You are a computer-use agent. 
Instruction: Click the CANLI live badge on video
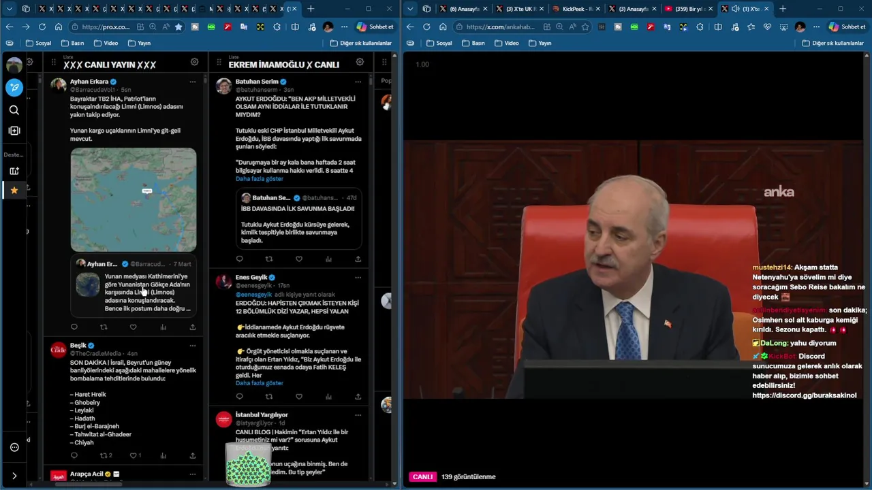tap(422, 476)
